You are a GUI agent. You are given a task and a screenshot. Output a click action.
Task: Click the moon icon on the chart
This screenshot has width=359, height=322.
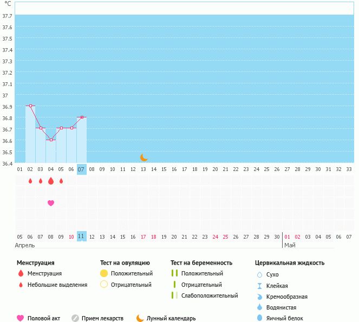tap(144, 157)
